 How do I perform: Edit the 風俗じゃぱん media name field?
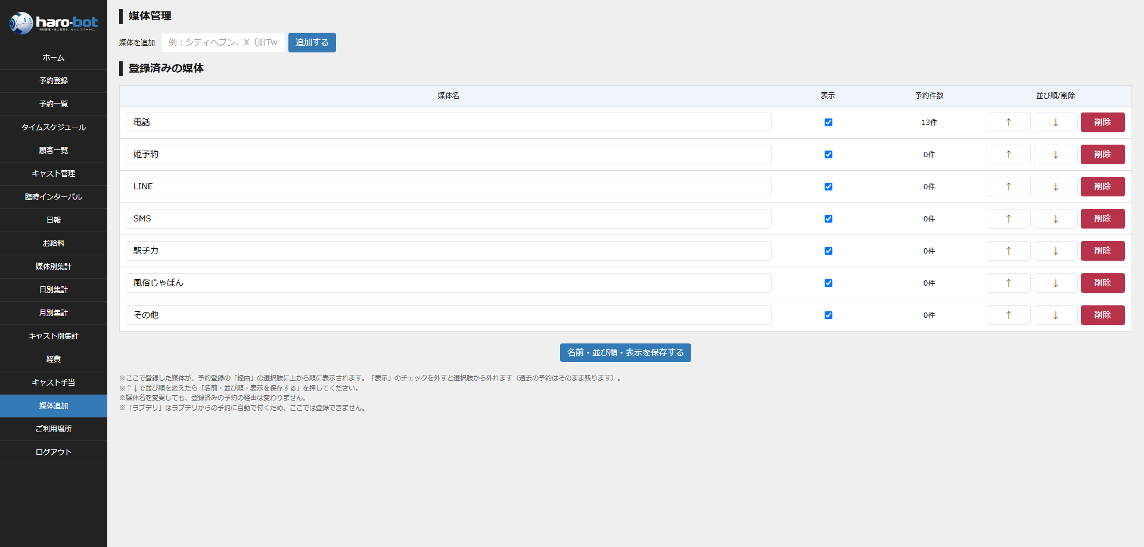point(449,283)
